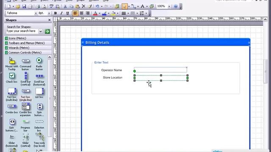
Task: Apply the red Text Color swatch
Action: click(95, 13)
